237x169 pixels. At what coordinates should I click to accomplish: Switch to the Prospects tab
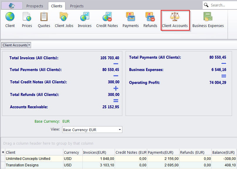[35, 6]
